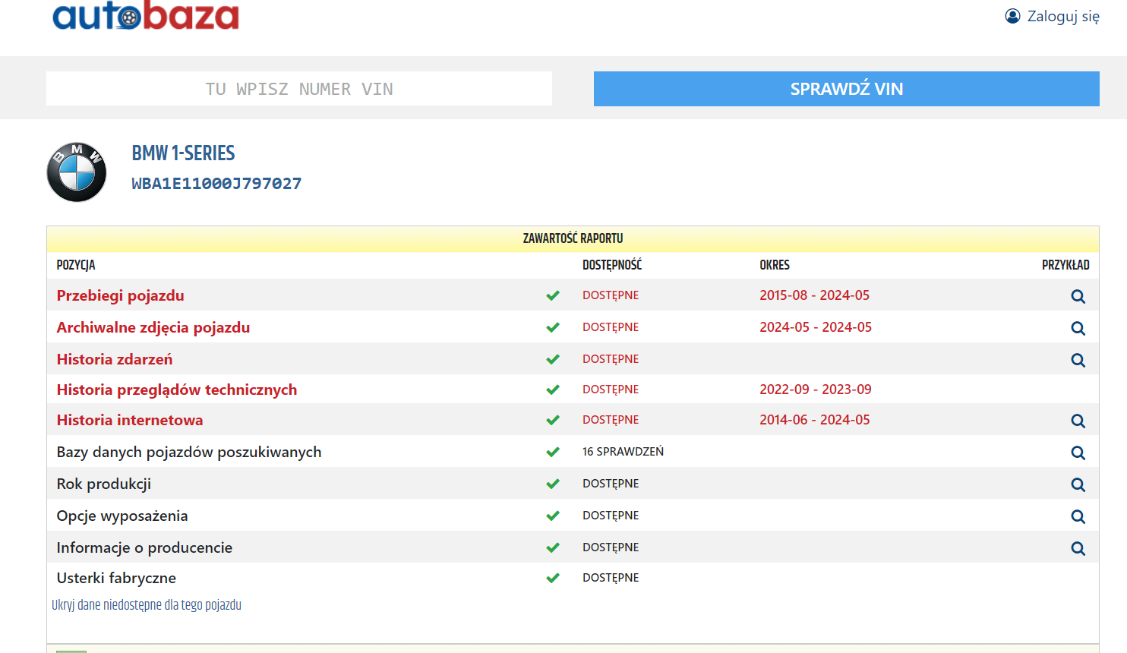Click Ukryj dane niedostępne dla tego pojazdu
The height and width of the screenshot is (653, 1127).
(147, 605)
